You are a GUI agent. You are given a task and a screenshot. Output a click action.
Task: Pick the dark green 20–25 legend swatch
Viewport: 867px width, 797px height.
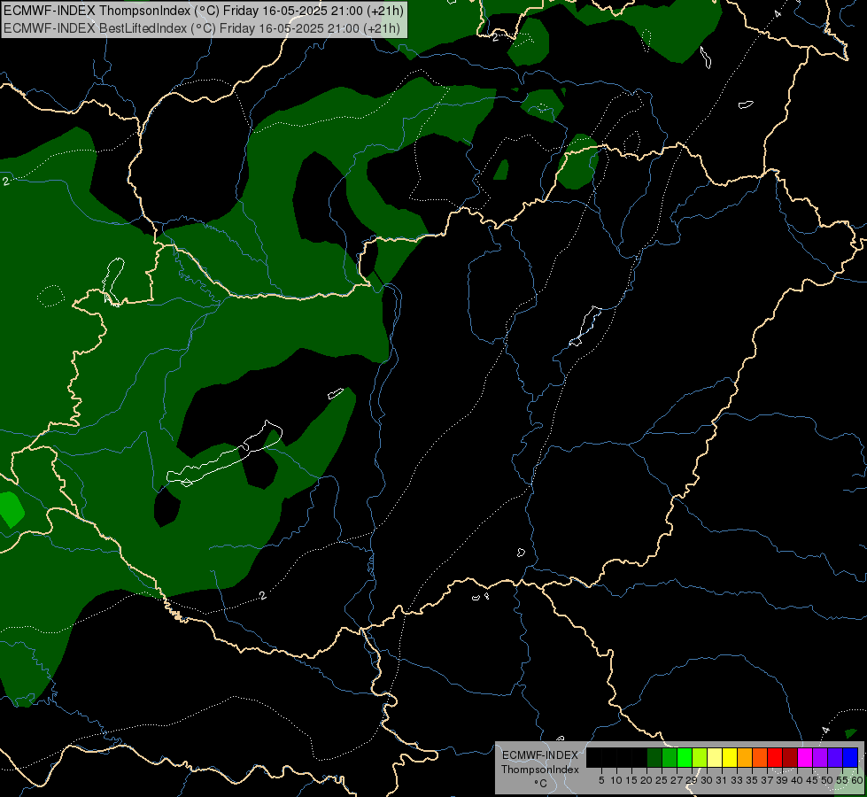coord(654,757)
